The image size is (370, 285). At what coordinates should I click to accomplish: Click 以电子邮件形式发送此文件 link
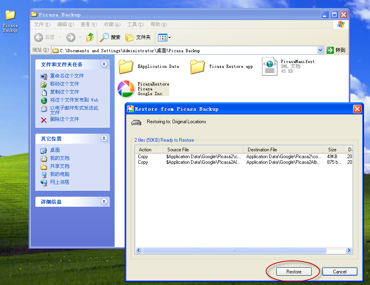pos(74,110)
